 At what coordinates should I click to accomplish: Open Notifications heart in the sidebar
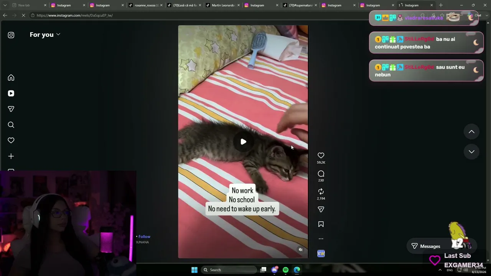point(11,141)
